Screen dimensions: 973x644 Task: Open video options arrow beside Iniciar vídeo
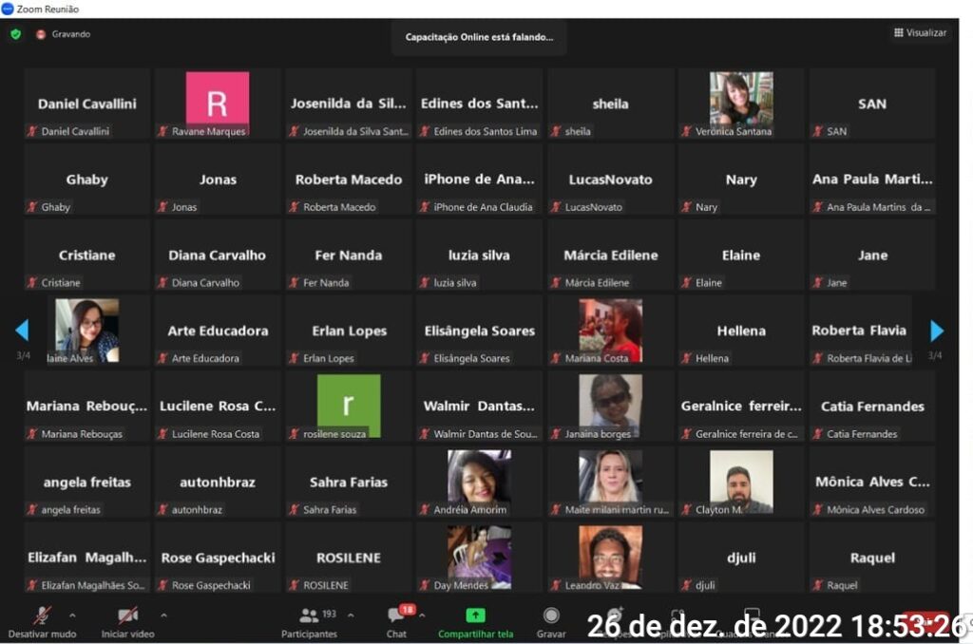click(163, 616)
